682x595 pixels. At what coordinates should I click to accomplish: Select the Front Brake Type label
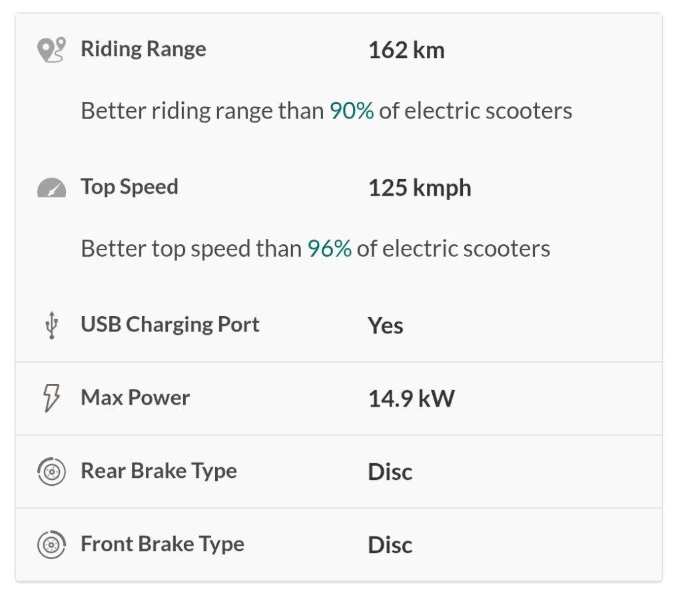(163, 544)
